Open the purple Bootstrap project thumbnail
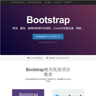The width and height of the screenshot is (96, 96). [28, 93]
